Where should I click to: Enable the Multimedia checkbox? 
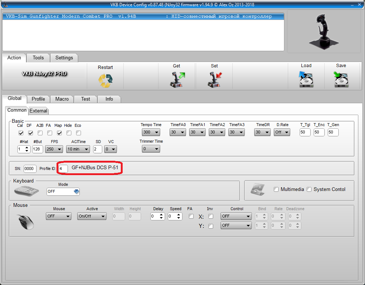[x=276, y=190]
